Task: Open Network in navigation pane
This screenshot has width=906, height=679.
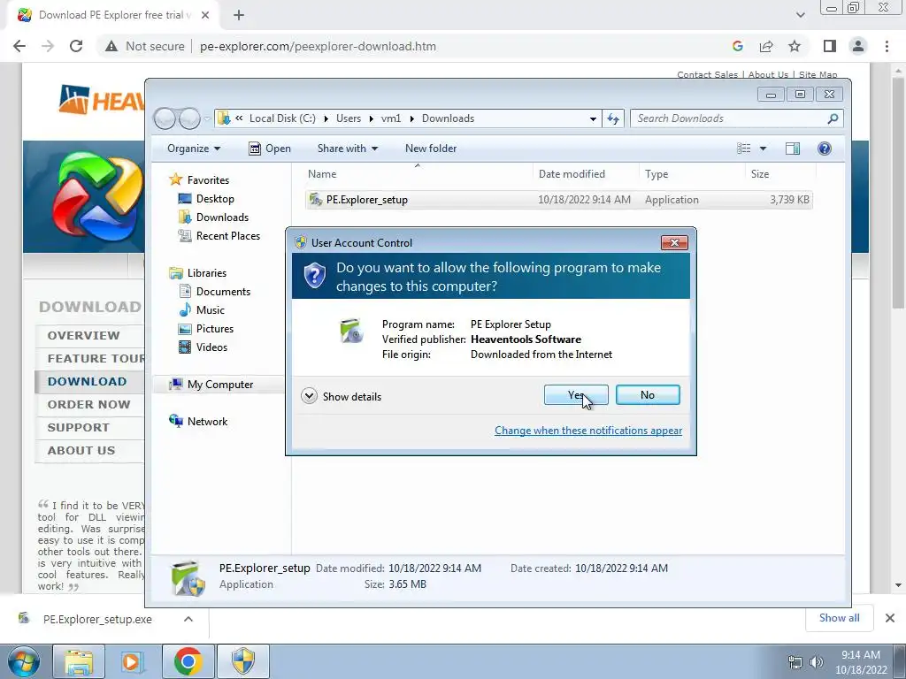Action: click(x=198, y=422)
